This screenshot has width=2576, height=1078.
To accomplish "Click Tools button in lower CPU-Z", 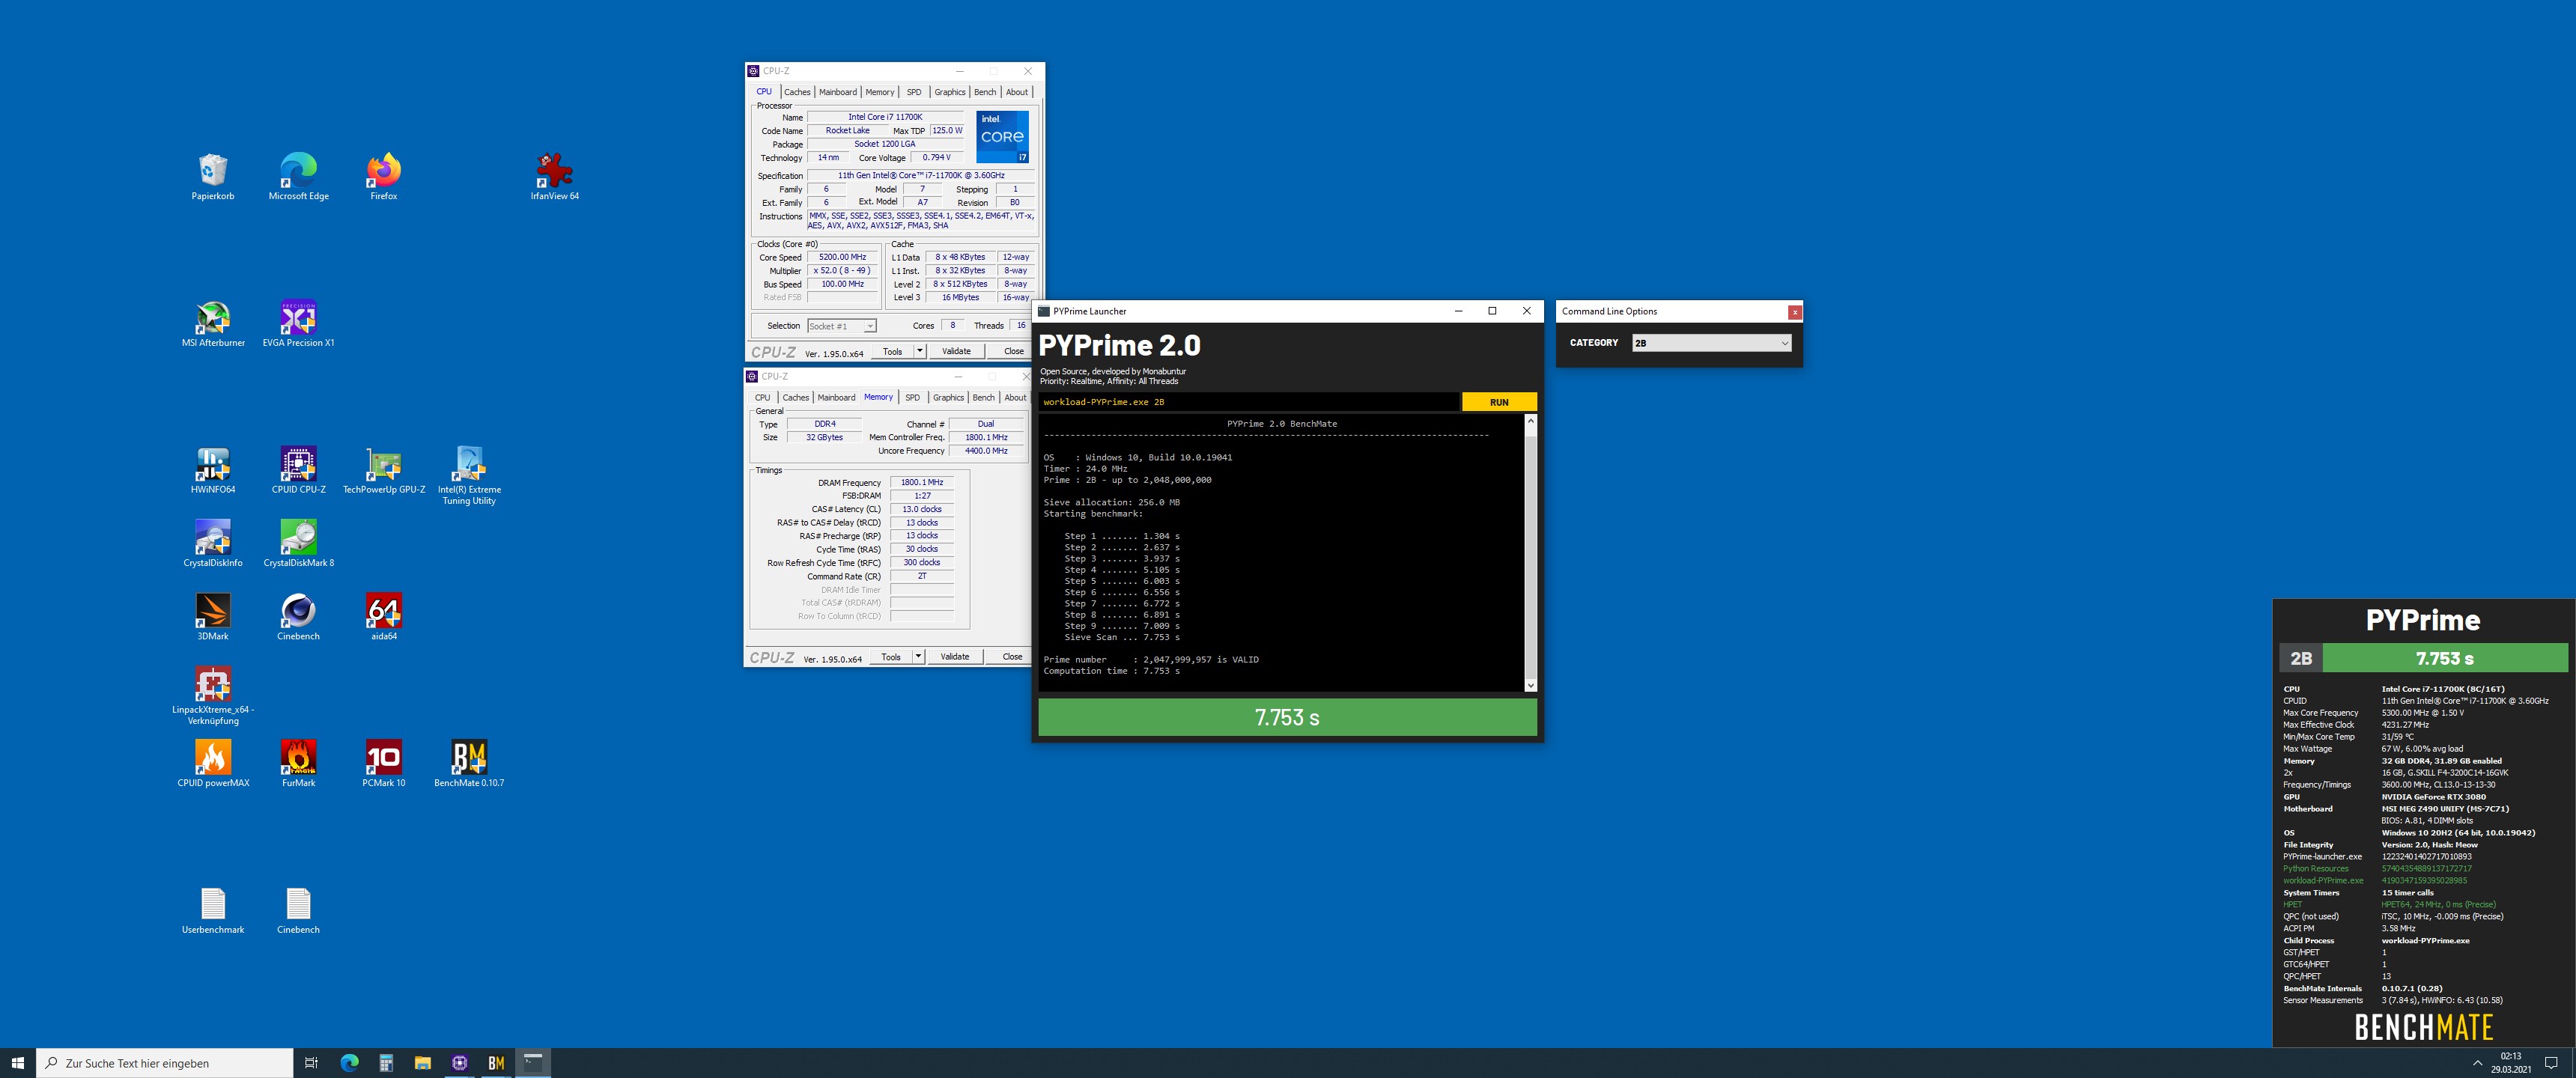I will (x=890, y=657).
